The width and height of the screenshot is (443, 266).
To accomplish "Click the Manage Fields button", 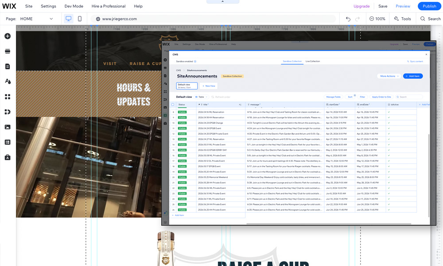I will 334,97.
